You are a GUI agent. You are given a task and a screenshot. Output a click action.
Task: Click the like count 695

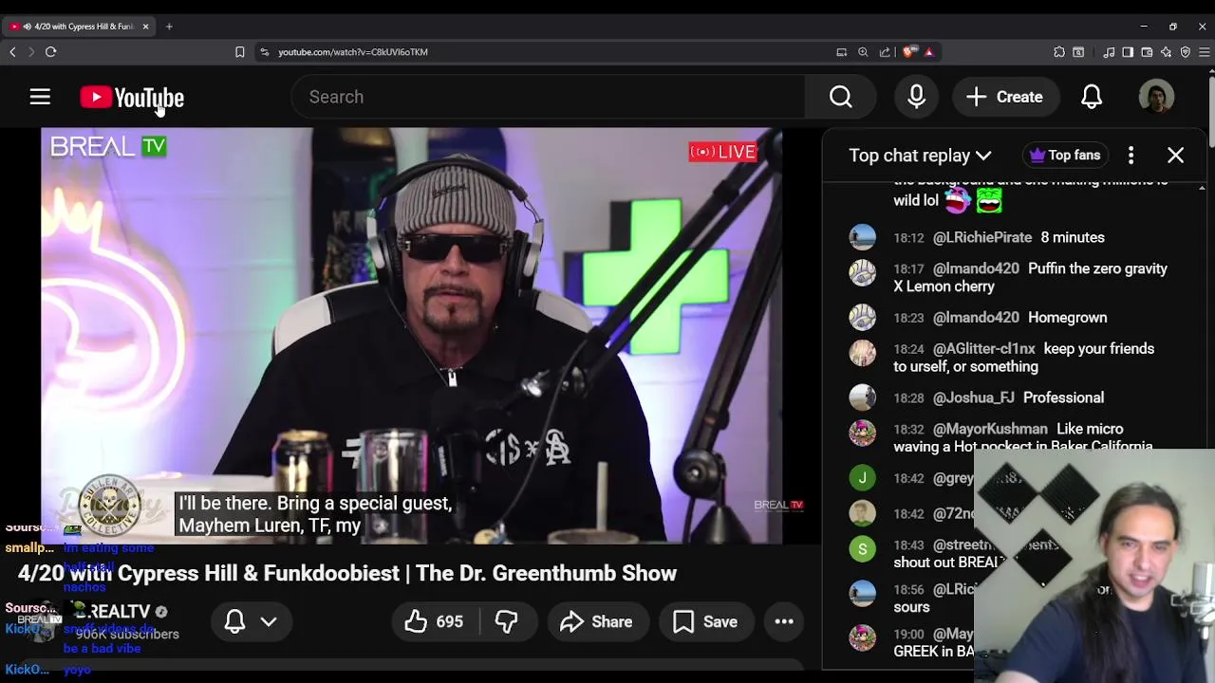tap(450, 622)
